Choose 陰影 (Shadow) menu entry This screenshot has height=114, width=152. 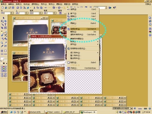[83, 62]
